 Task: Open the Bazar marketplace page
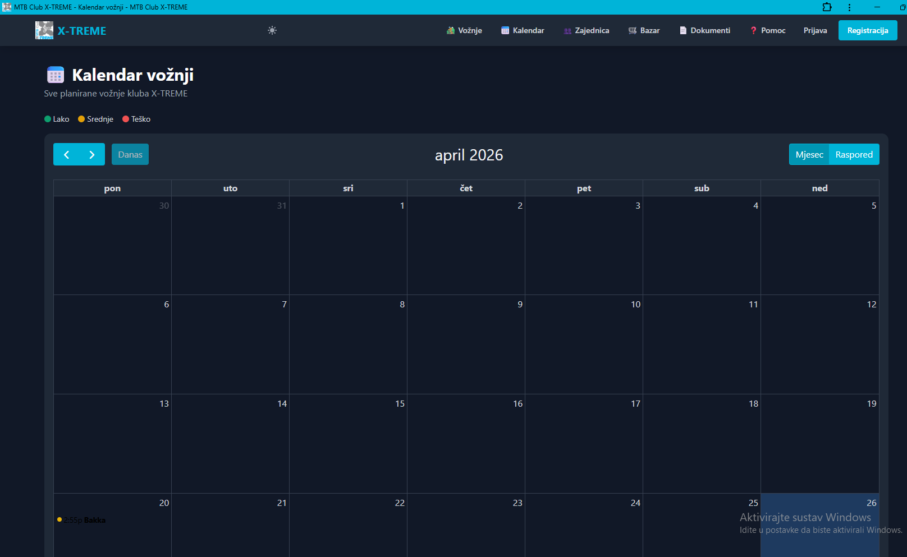[x=644, y=30]
